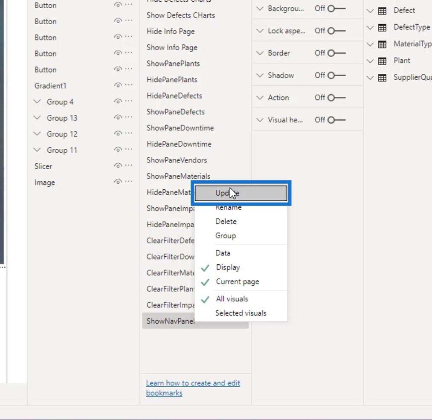Open more options for Group 13
Screen dimensions: 432x420
129,117
